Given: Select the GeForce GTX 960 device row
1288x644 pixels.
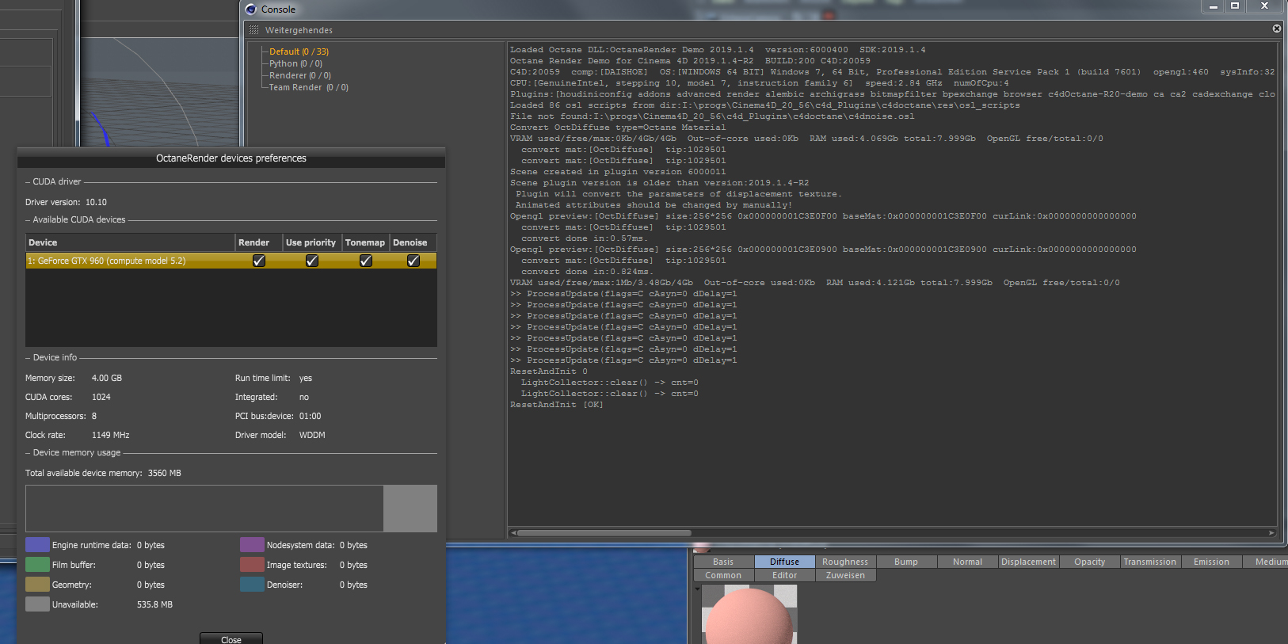Looking at the screenshot, I should click(x=231, y=261).
